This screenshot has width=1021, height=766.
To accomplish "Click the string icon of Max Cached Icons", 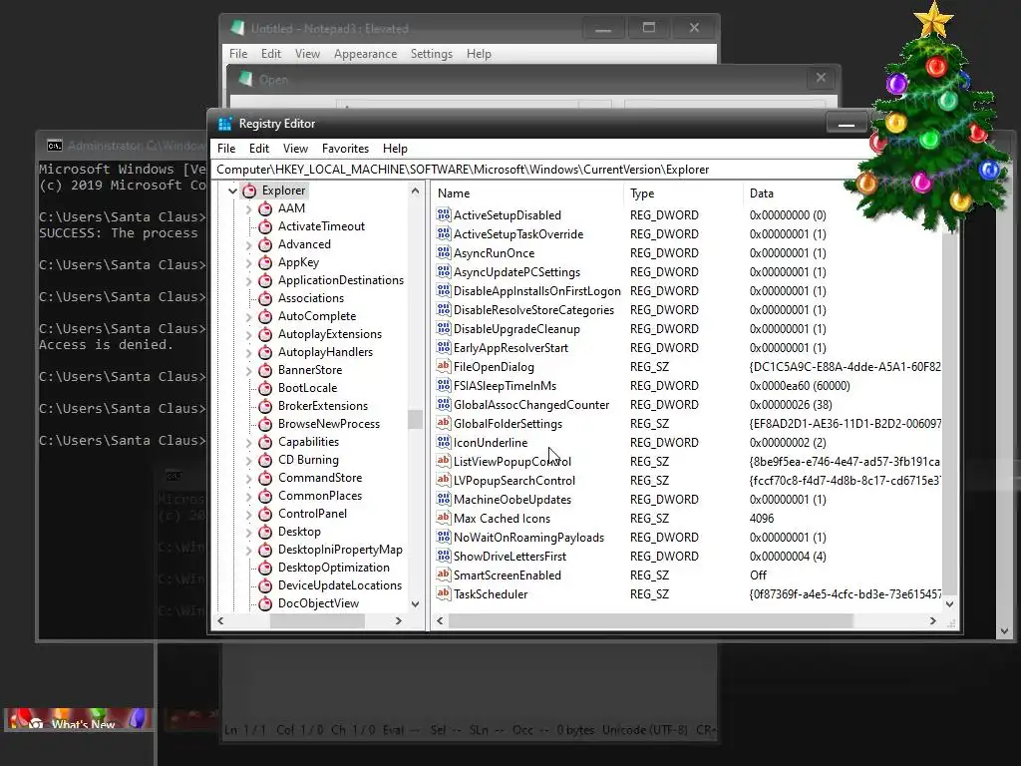I will (x=444, y=518).
